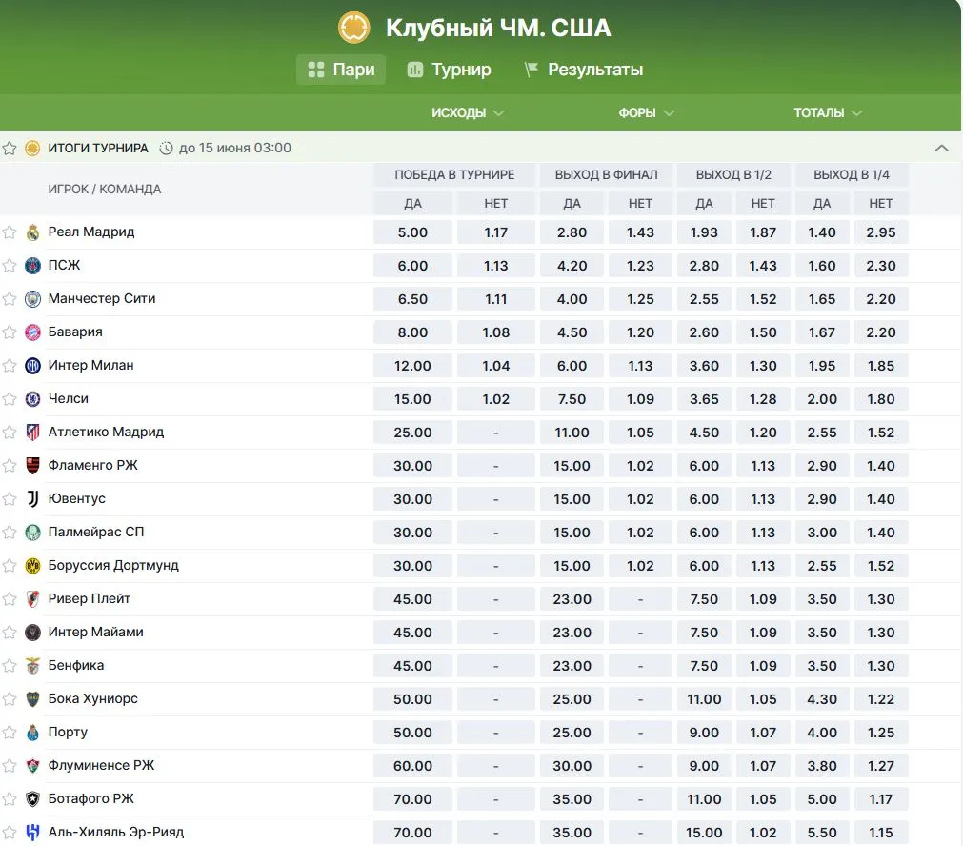Click the Bayern Munich logo icon

[x=33, y=332]
